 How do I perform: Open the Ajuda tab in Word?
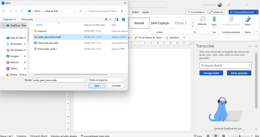click(x=145, y=12)
